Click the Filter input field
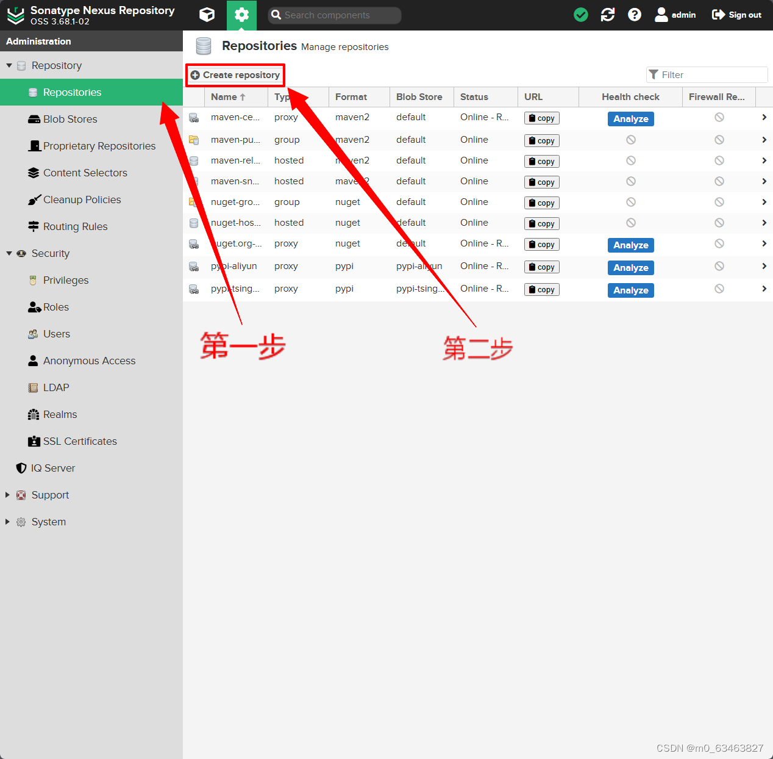This screenshot has height=759, width=773. 707,74
